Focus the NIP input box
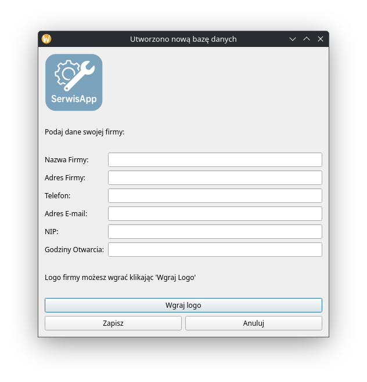The width and height of the screenshot is (367, 382). coord(215,232)
